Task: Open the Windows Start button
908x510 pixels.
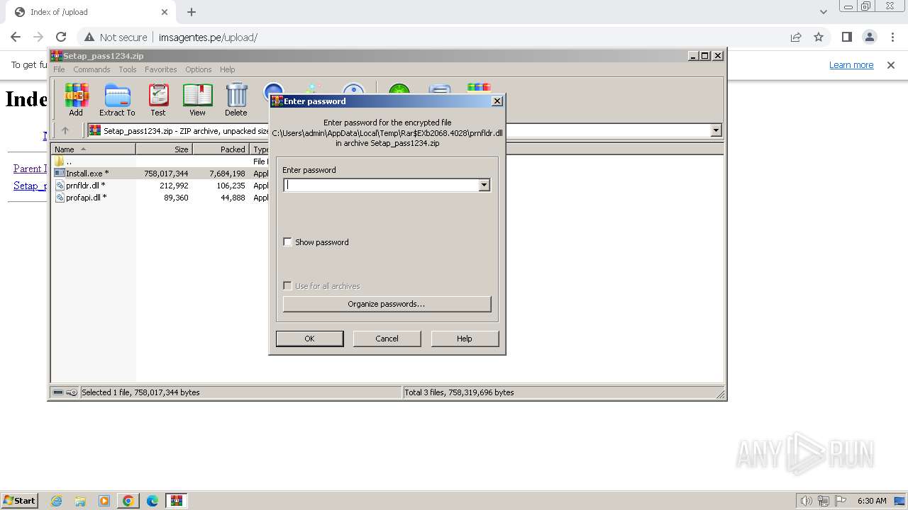Action: click(19, 500)
